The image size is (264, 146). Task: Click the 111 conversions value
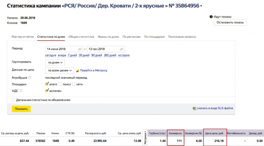(179, 141)
